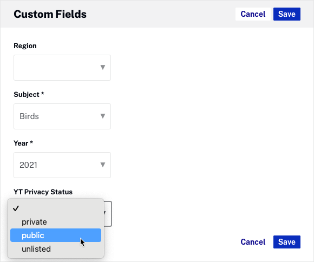Click the bottom Save button
The width and height of the screenshot is (314, 262).
pyautogui.click(x=287, y=242)
